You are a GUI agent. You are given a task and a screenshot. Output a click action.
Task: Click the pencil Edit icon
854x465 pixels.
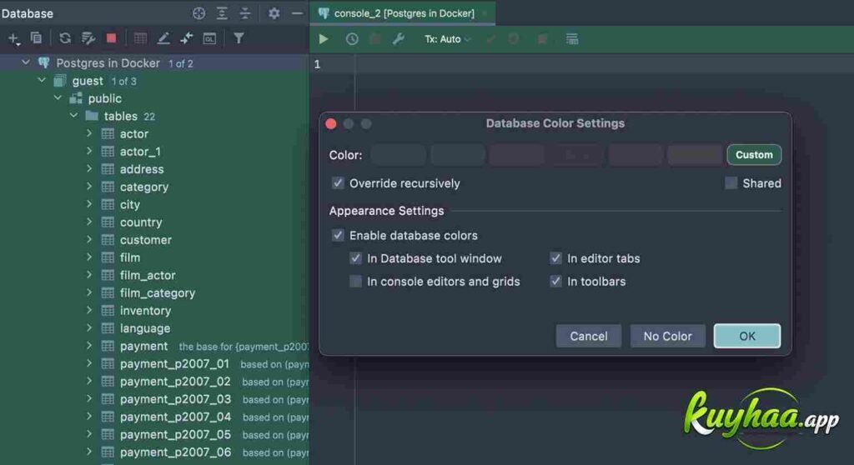coord(163,38)
